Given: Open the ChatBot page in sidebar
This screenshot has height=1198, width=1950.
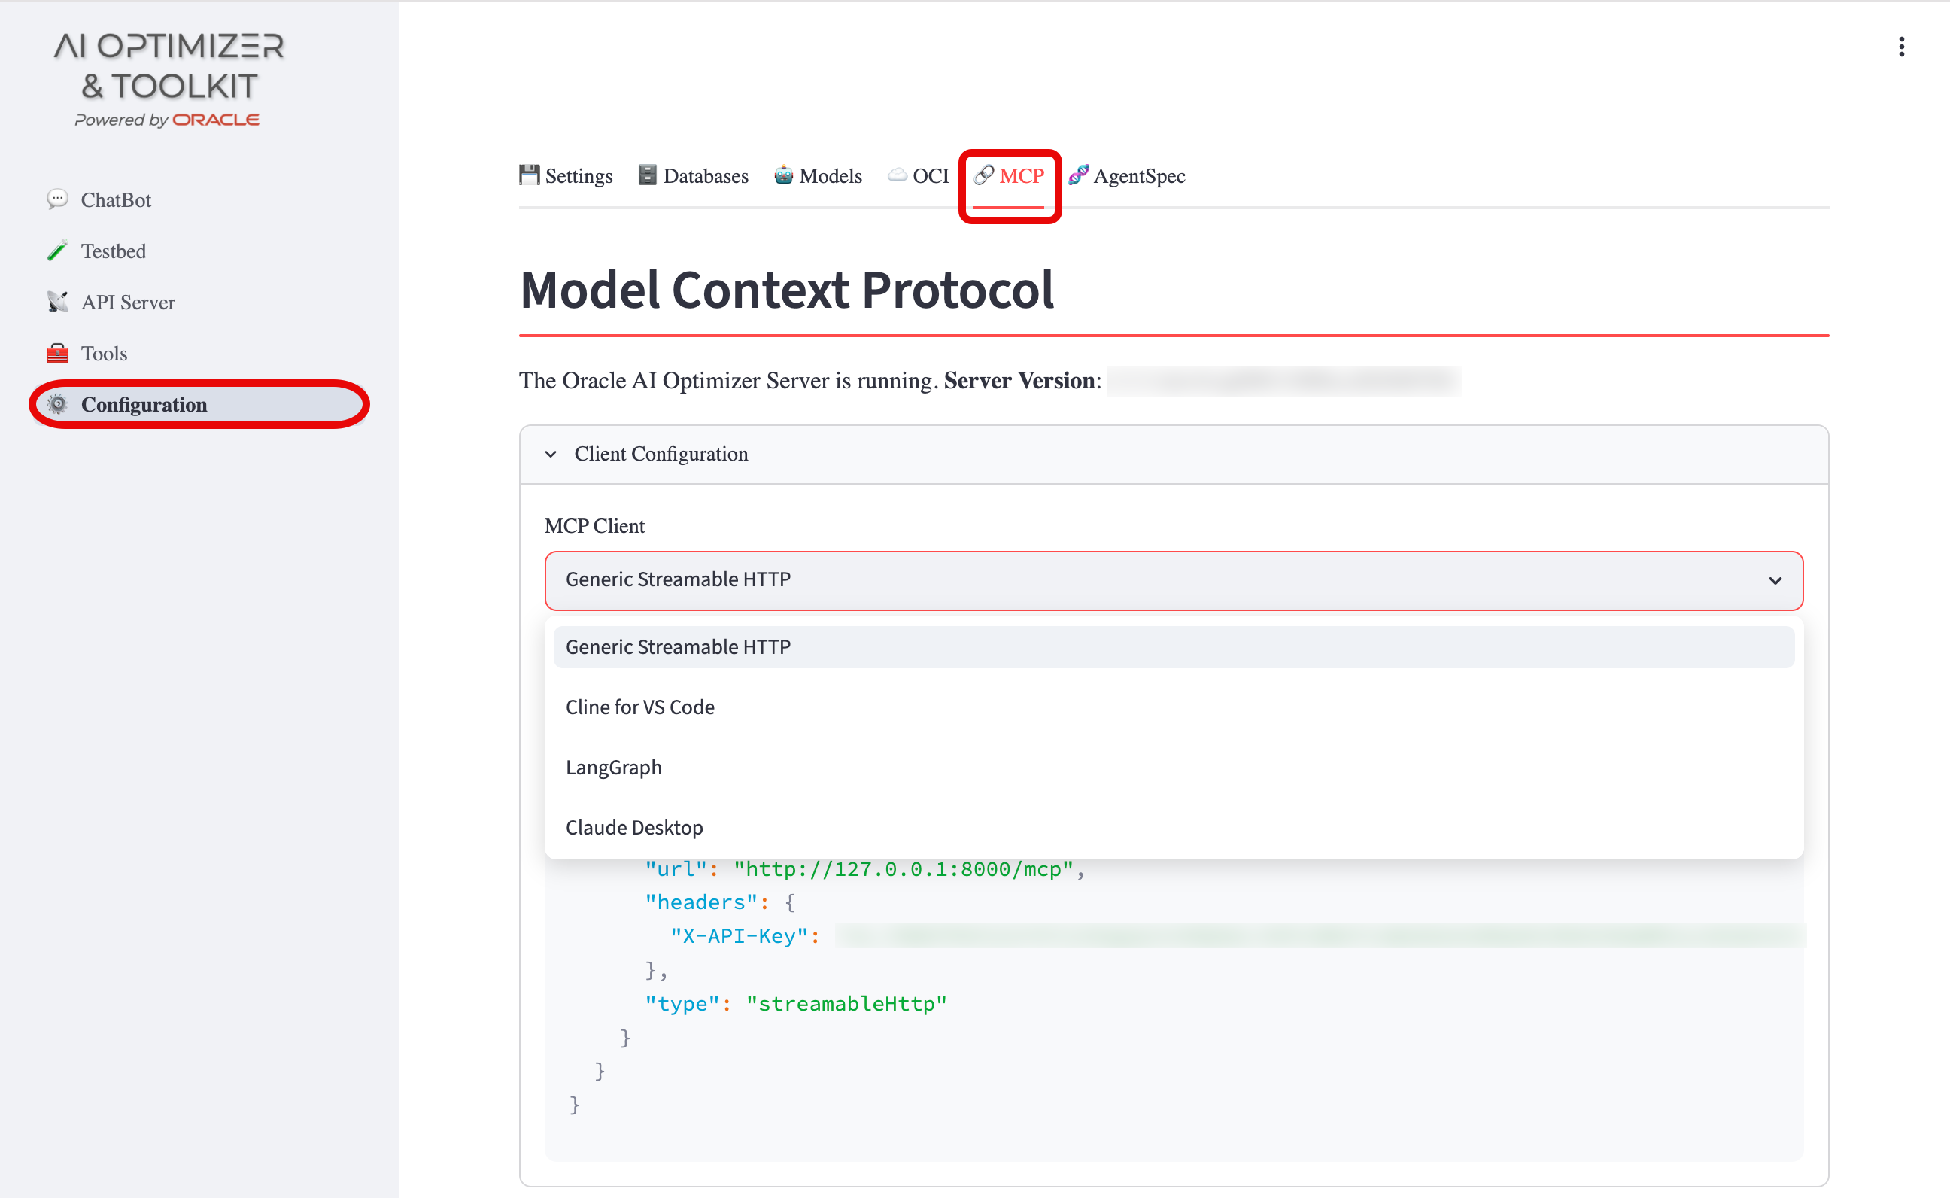Looking at the screenshot, I should (x=198, y=199).
